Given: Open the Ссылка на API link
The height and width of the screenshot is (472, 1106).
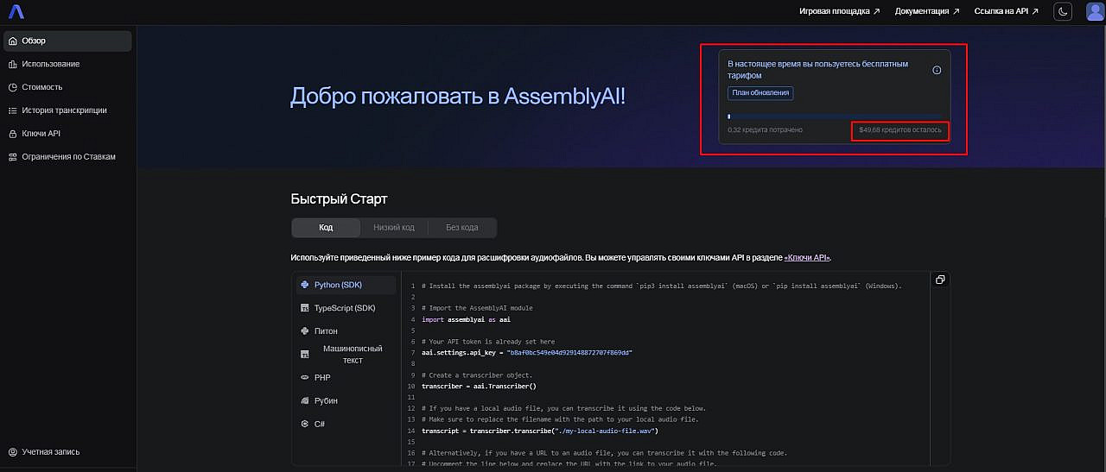Looking at the screenshot, I should click(x=1007, y=11).
